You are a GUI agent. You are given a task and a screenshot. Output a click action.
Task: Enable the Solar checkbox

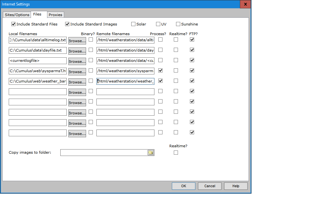[x=133, y=24]
